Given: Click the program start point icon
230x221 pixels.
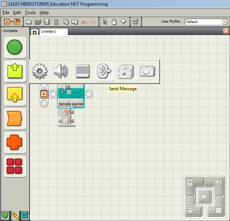Looking at the screenshot, I should tap(44, 94).
